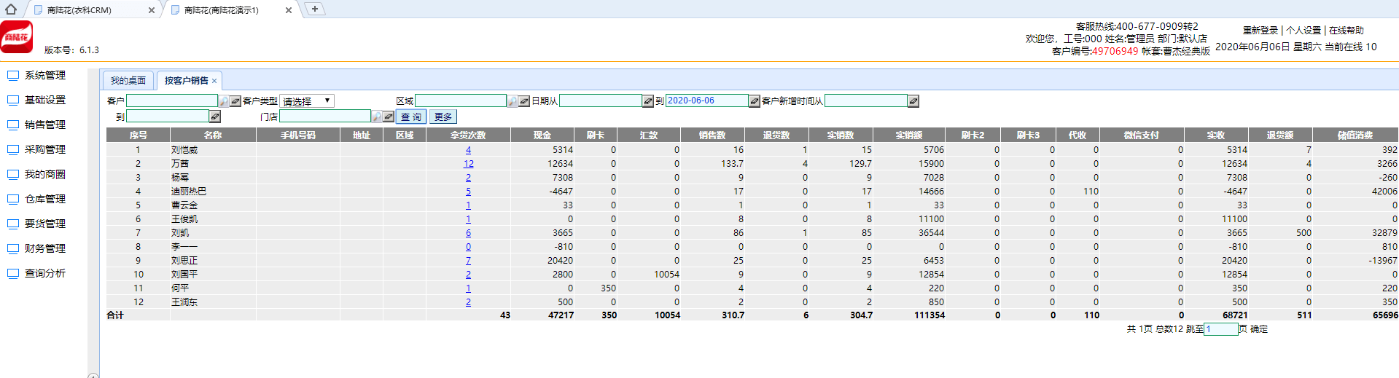Open 拿货次数 link 12 for 万茜
This screenshot has width=1399, height=378.
[468, 164]
